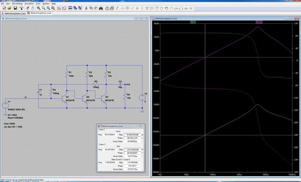Click Cursor 2 Freq value field
Image resolution: width=301 pixels, height=182 pixels.
(109, 150)
